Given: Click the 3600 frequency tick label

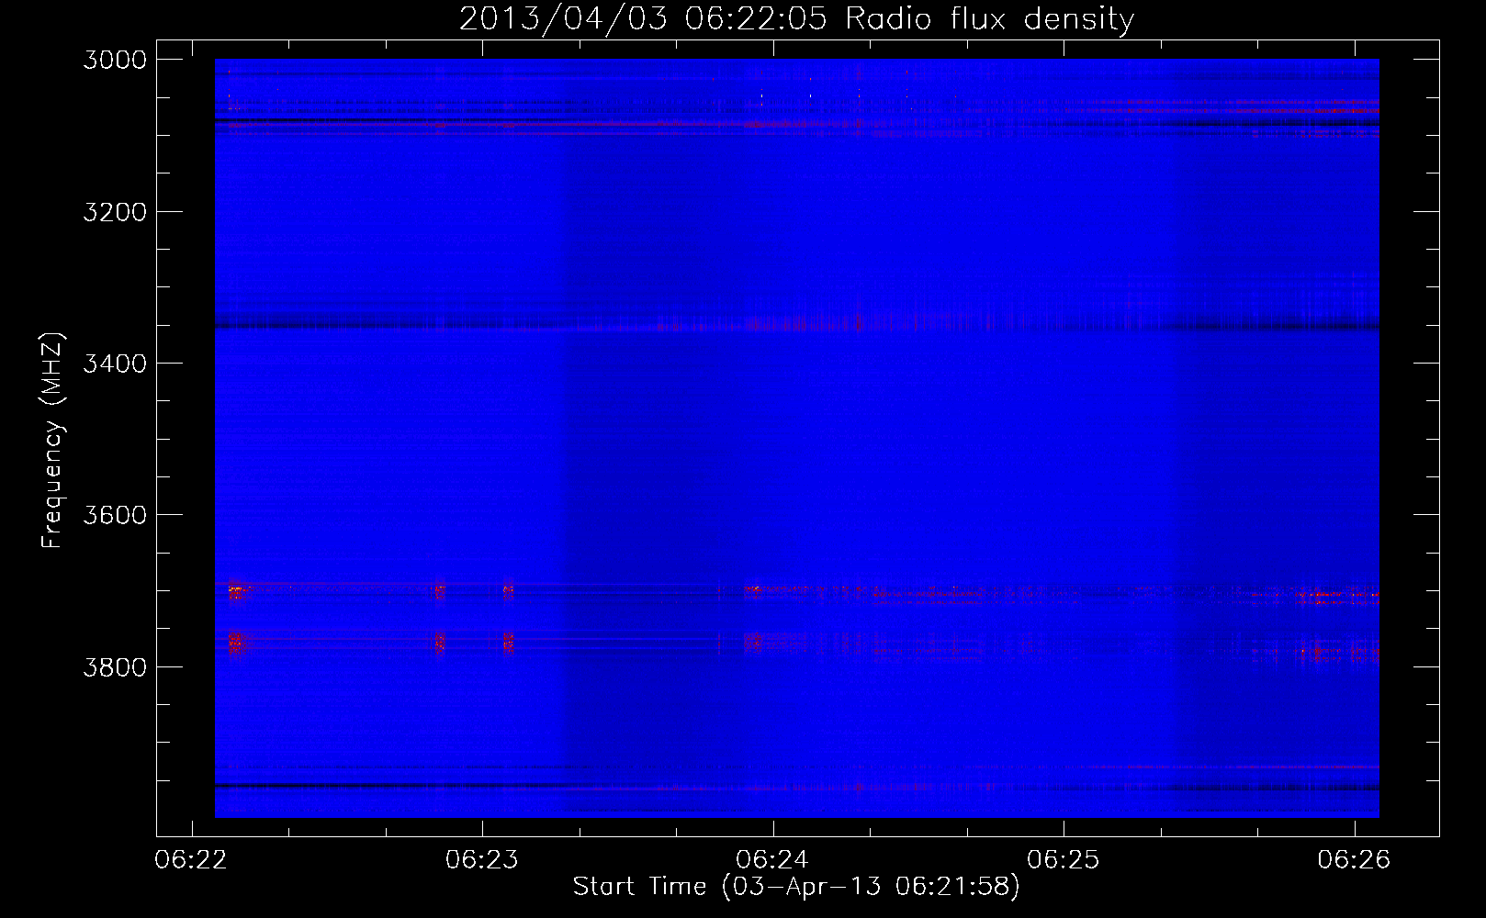Looking at the screenshot, I should (115, 515).
